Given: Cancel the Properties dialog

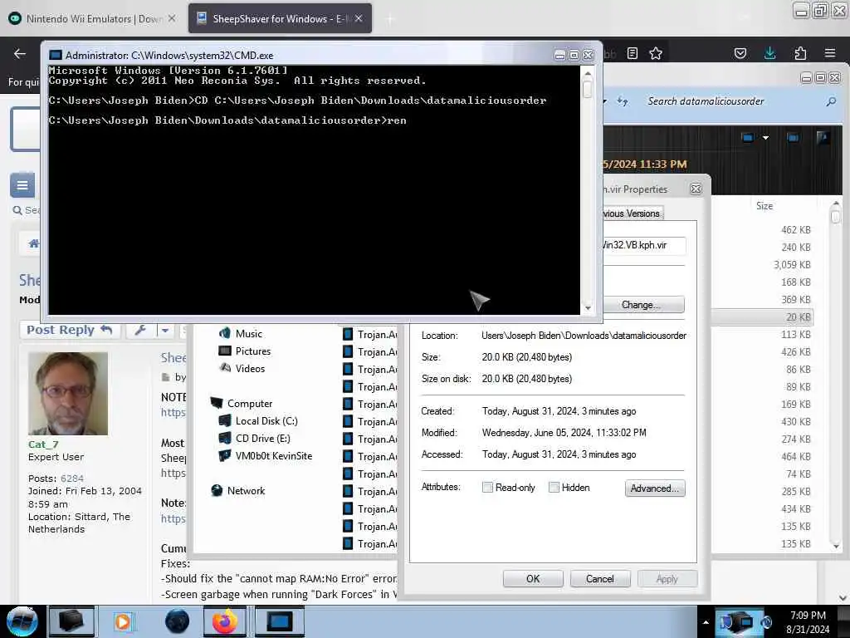Looking at the screenshot, I should click(x=599, y=579).
